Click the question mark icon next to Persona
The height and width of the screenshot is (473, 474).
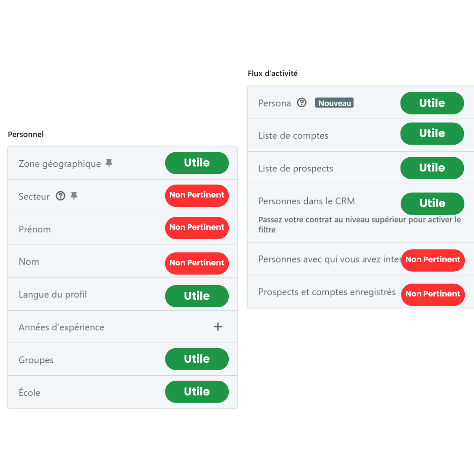(302, 103)
